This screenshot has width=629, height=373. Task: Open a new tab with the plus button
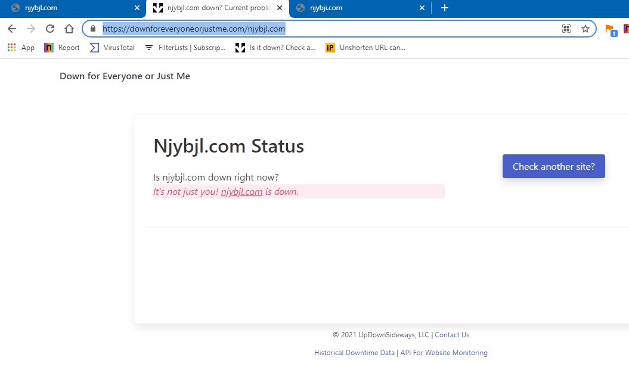pos(444,8)
